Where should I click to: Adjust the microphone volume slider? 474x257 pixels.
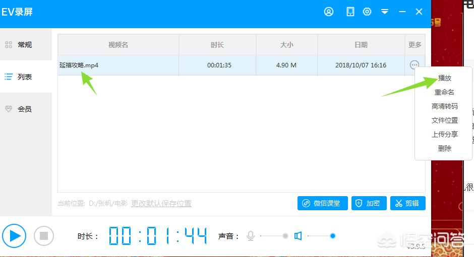pyautogui.click(x=274, y=236)
